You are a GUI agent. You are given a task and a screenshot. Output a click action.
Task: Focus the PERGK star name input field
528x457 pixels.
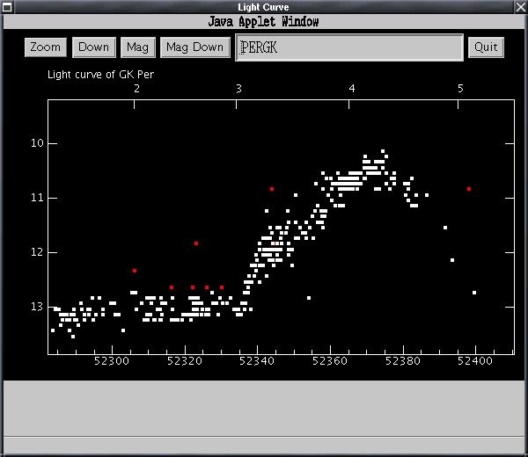point(349,47)
